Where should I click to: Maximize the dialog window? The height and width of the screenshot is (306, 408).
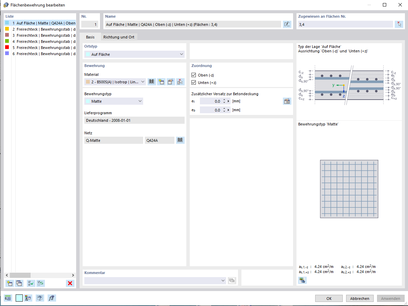[x=385, y=5]
